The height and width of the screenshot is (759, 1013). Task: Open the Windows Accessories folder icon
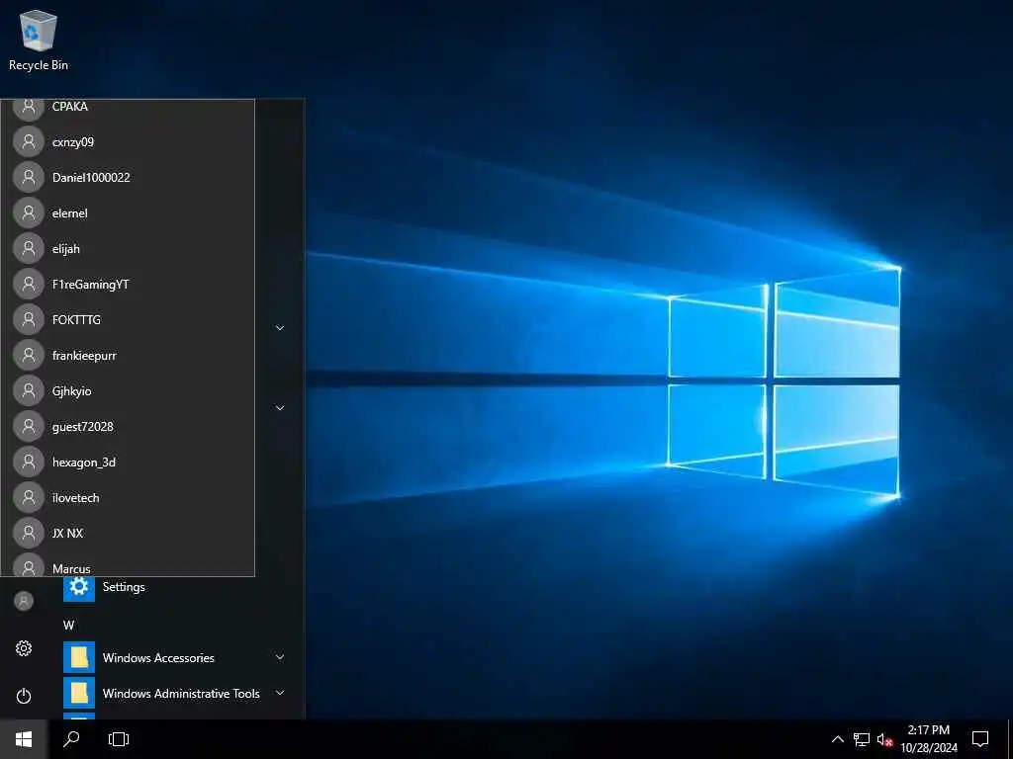point(79,657)
